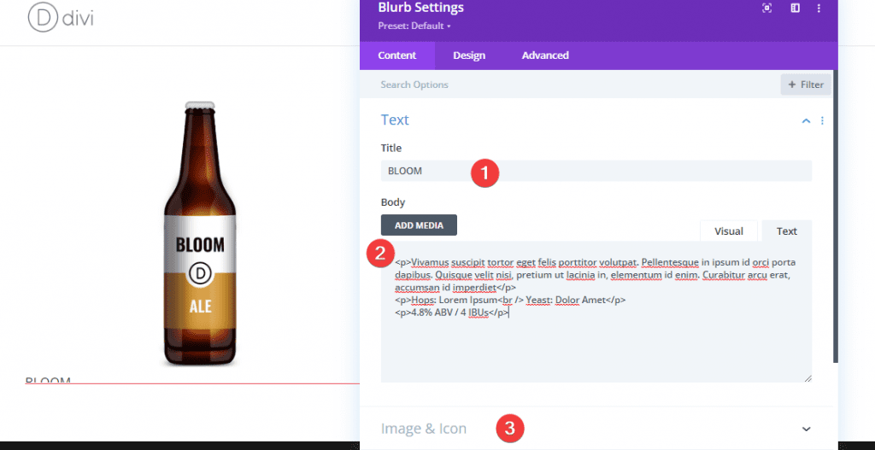Click the Bloom Ale bottle image
The width and height of the screenshot is (875, 450).
[200, 234]
